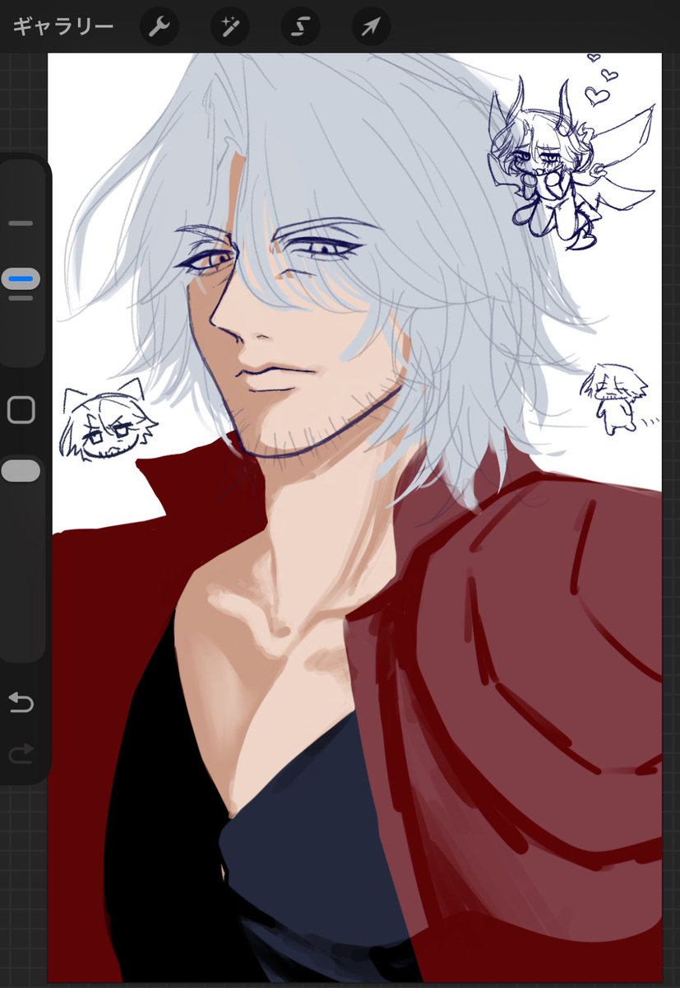
Task: Activate the Selection S-shaped tool
Action: [x=300, y=27]
